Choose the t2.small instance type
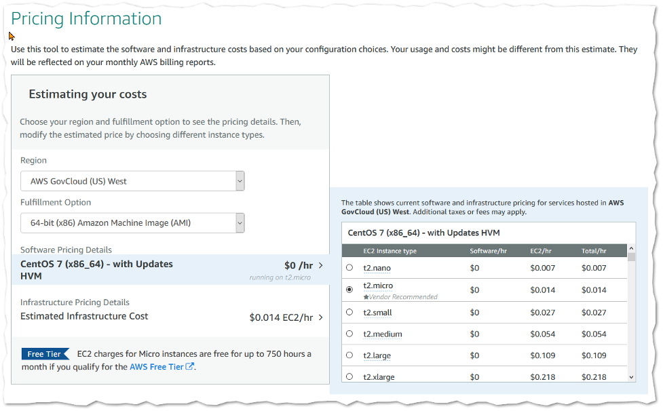663x411 pixels. click(348, 311)
